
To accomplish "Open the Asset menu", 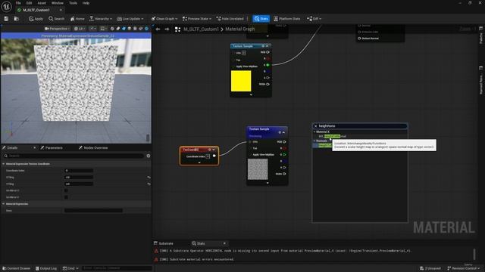I will pos(42,3).
